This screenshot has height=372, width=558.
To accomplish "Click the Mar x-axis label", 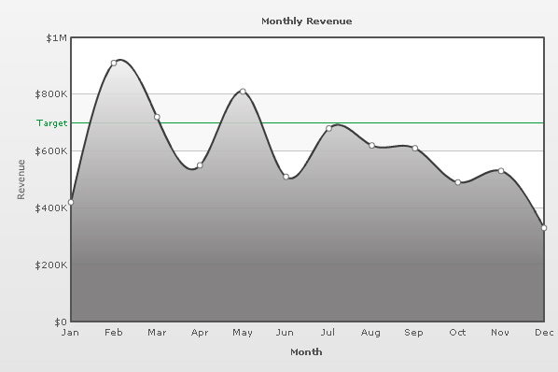I will [x=157, y=333].
